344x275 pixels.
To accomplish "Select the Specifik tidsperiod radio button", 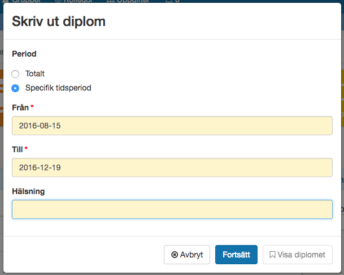I will (15, 88).
